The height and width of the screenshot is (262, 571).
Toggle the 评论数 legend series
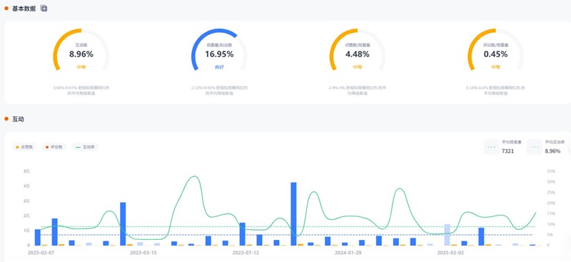pos(54,147)
